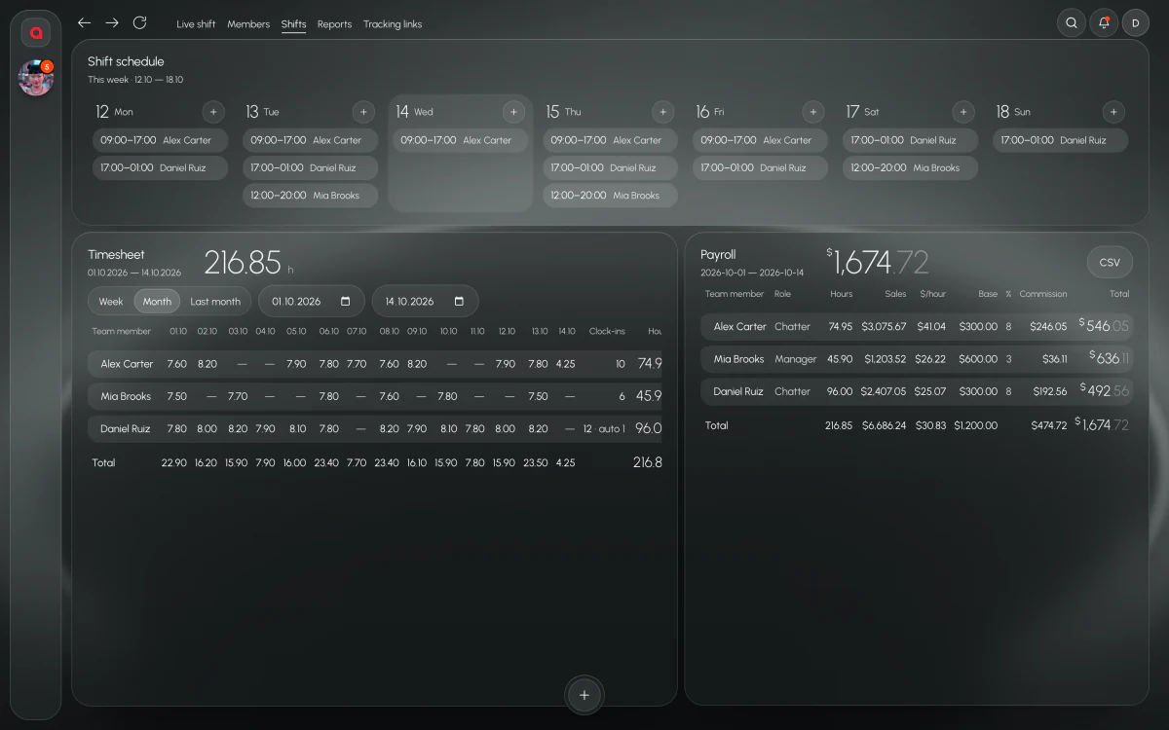The image size is (1169, 730).
Task: Select the Week timesheet range
Action: [x=111, y=302]
